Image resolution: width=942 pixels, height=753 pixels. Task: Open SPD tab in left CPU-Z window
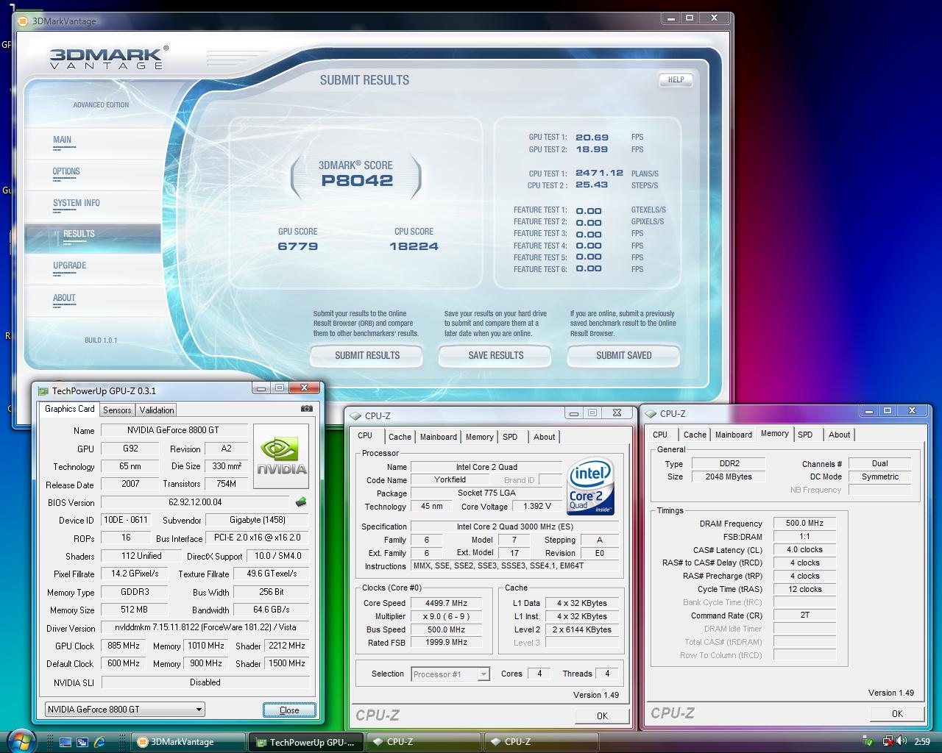tap(510, 437)
